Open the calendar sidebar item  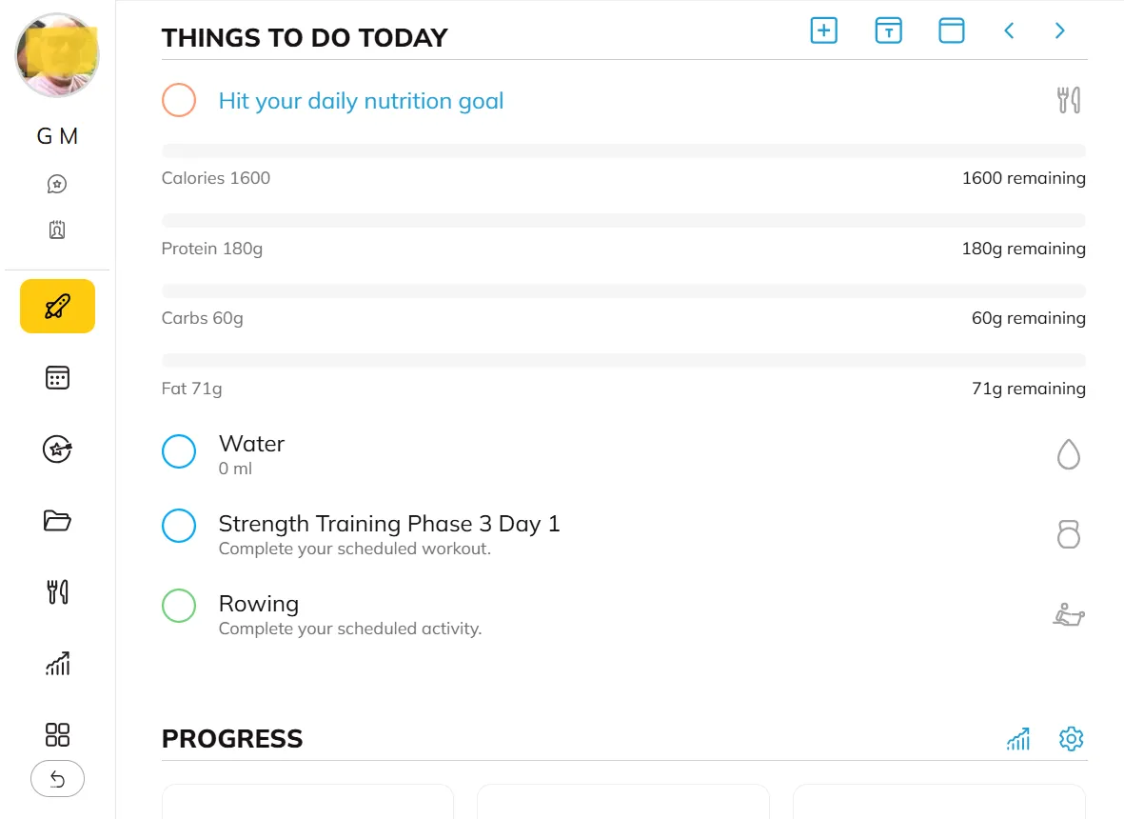(57, 378)
